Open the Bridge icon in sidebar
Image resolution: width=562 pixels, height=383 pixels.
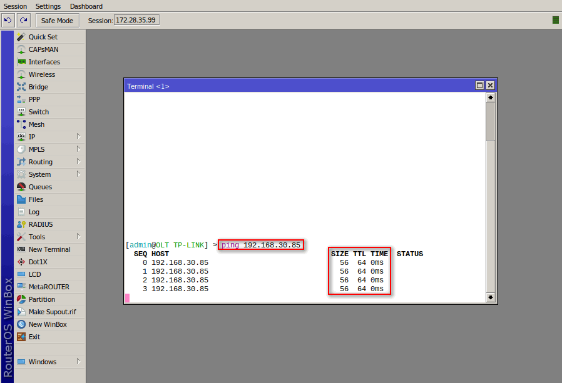(x=21, y=87)
